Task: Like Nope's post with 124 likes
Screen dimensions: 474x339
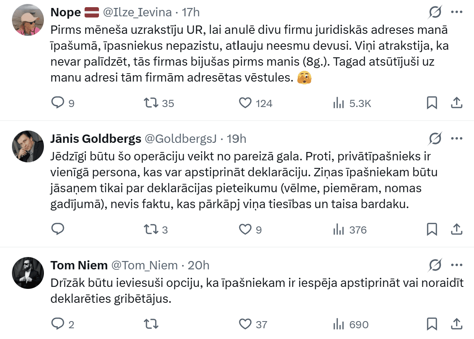Action: pos(245,103)
